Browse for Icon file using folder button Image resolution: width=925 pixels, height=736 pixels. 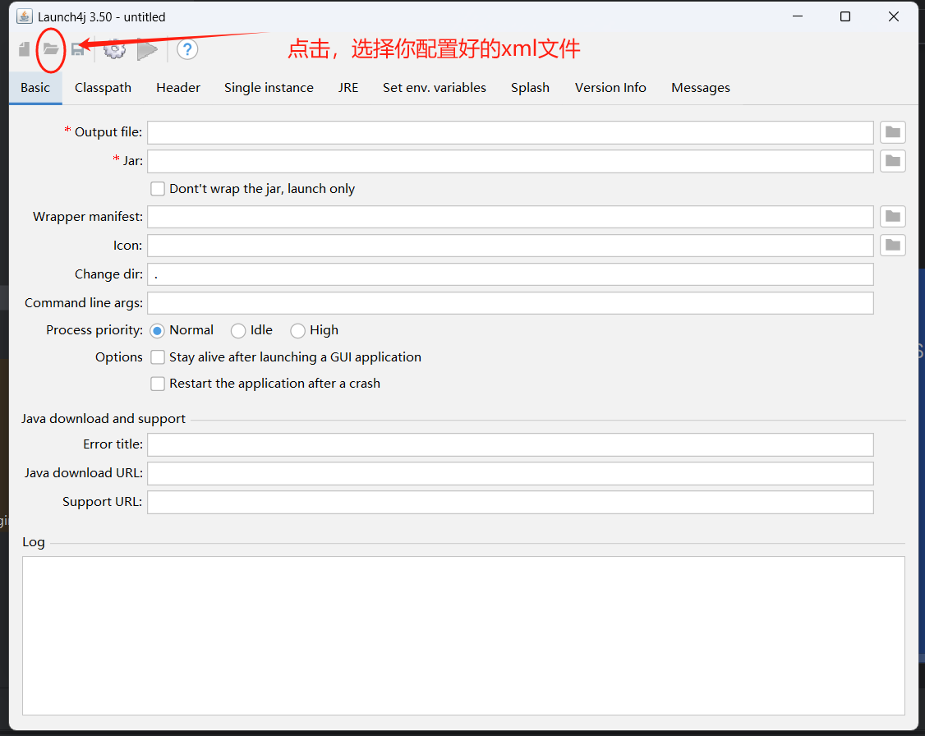(x=893, y=245)
